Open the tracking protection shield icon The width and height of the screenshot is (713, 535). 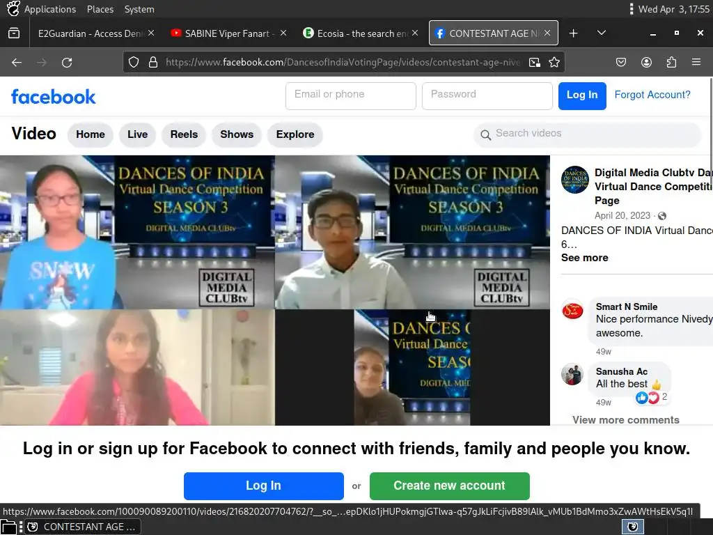click(133, 62)
